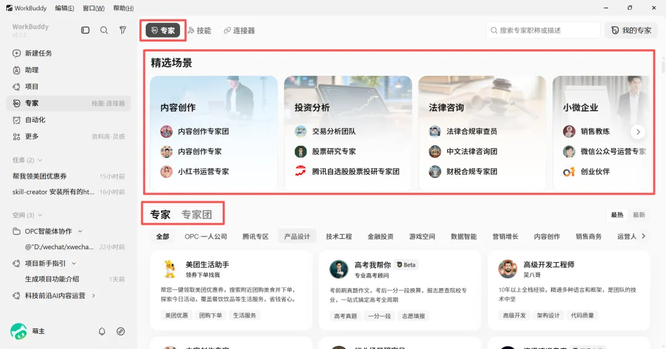Sort experts by 最新

[639, 215]
